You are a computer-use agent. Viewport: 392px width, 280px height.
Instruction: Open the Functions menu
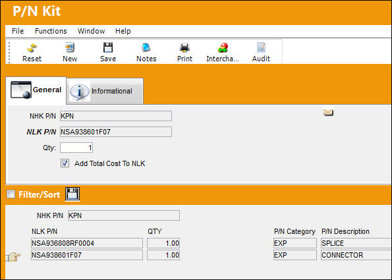[x=51, y=31]
